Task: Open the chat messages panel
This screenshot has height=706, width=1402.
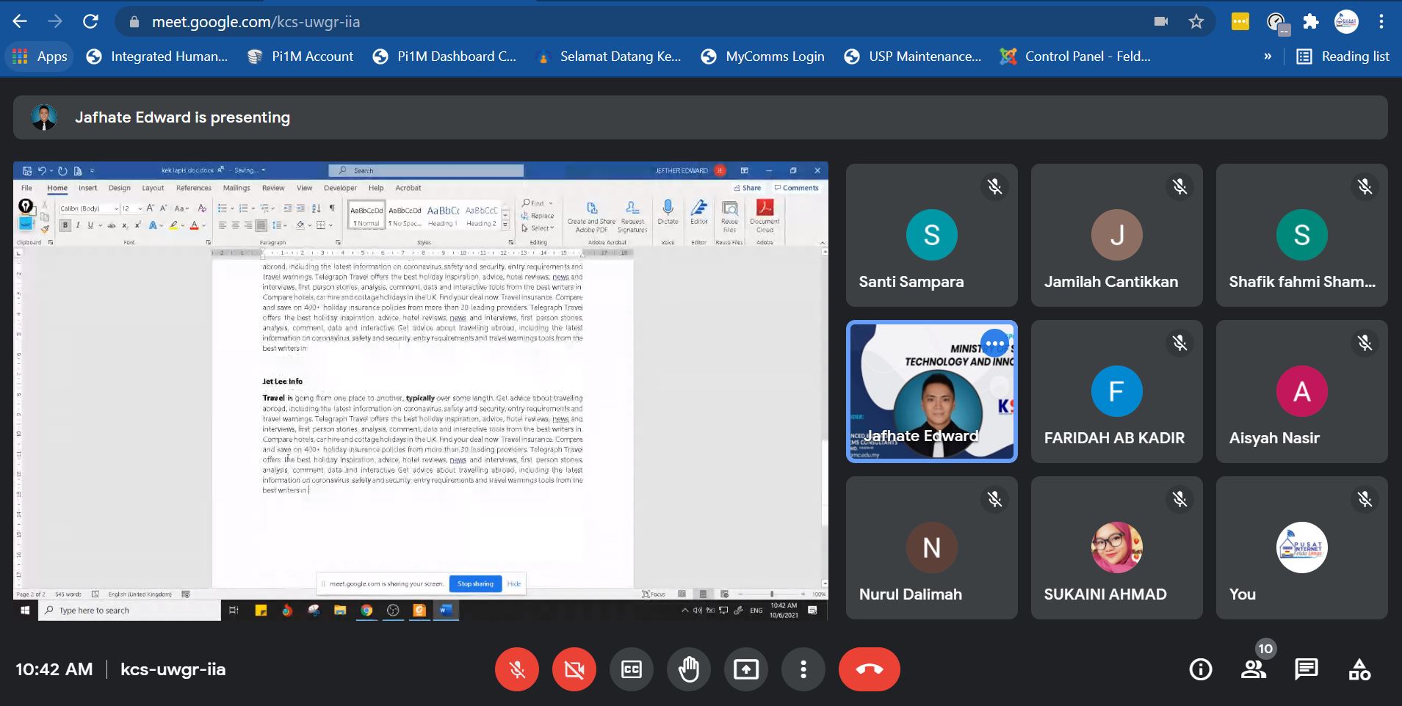Action: click(x=1306, y=669)
